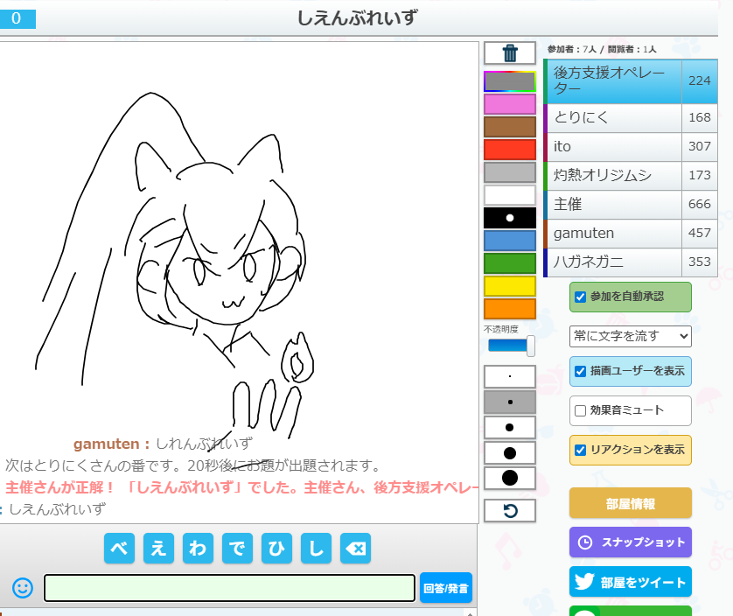Click the 部屋情報 button
733x616 pixels.
(x=630, y=503)
